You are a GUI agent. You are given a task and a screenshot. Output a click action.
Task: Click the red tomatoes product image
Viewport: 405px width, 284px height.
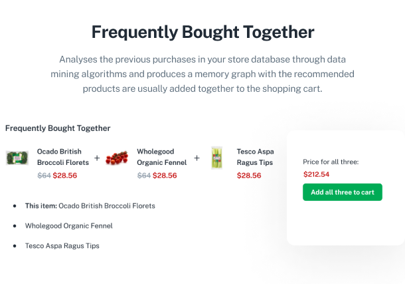pos(117,158)
